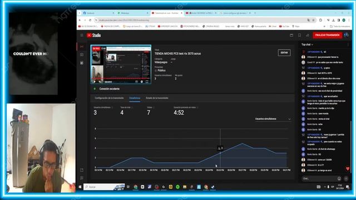Open File Explorer from the taskbar
The height and width of the screenshot is (200, 356).
pos(185,187)
